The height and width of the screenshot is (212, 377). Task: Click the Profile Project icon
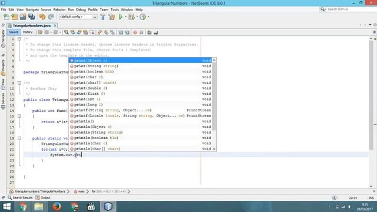(143, 17)
